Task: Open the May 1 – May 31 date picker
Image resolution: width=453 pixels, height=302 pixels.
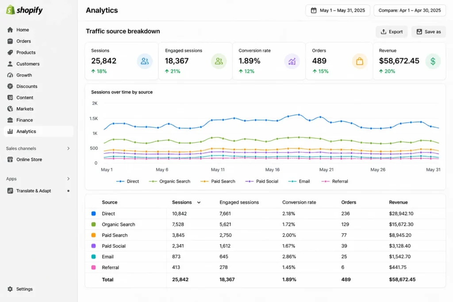Action: [338, 11]
